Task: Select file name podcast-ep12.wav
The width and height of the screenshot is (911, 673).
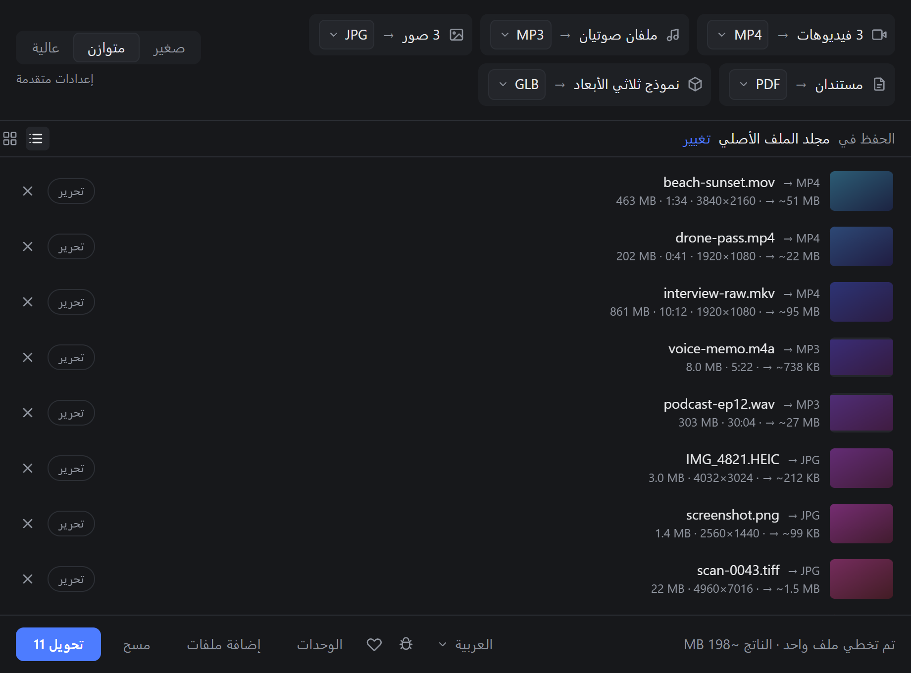Action: 719,404
